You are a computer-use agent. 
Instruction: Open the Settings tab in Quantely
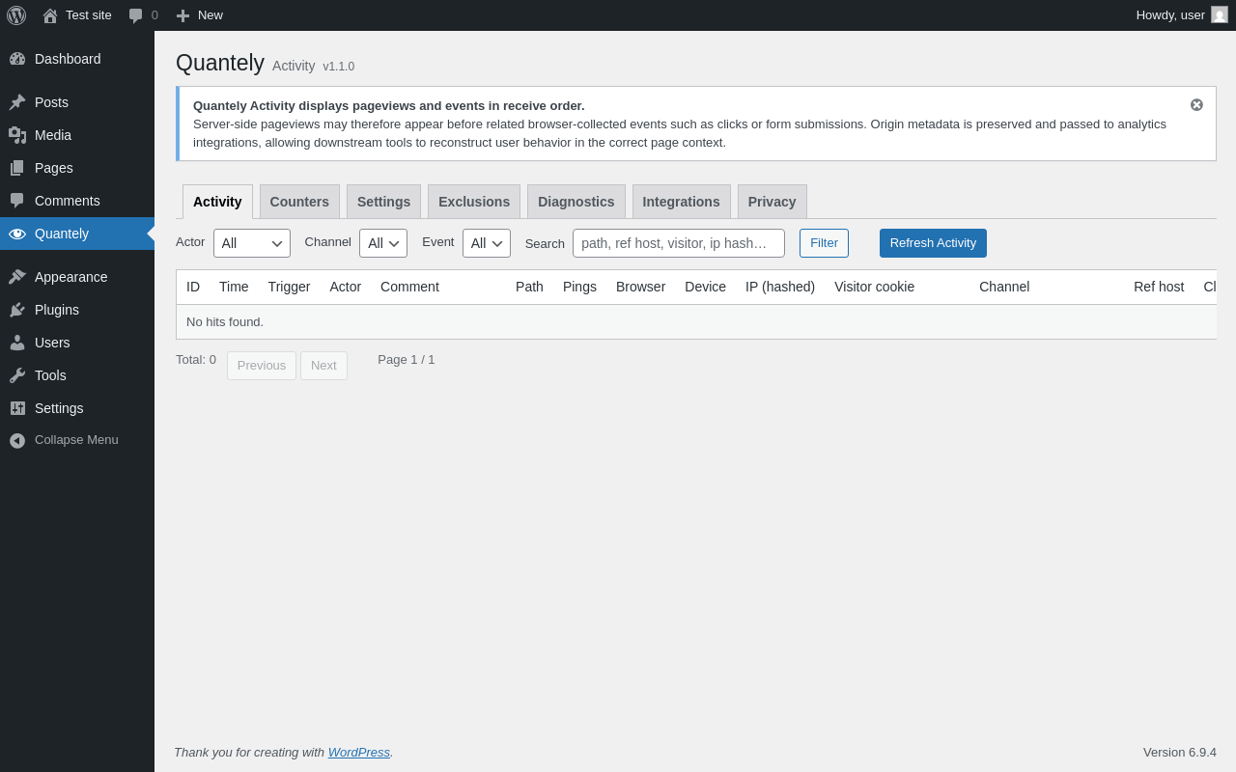(383, 202)
